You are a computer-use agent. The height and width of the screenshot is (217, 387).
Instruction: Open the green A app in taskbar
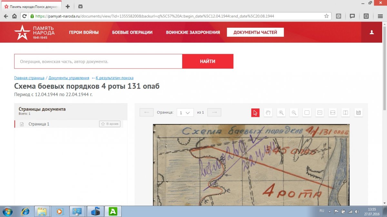point(113,212)
